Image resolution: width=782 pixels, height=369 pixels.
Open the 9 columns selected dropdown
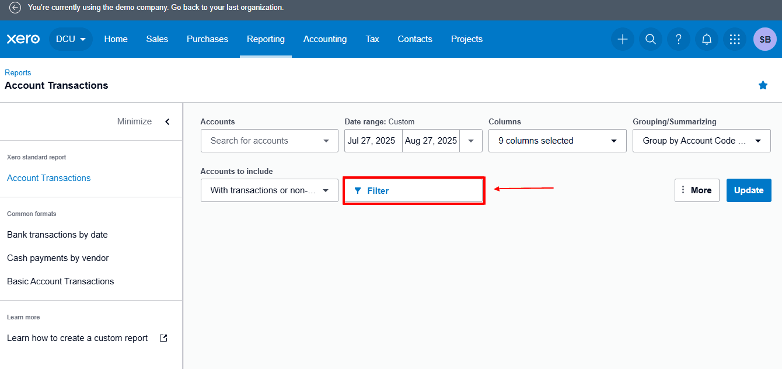(x=557, y=141)
